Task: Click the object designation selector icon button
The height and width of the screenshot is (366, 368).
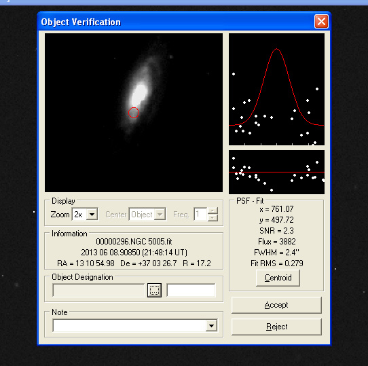Action: 154,290
